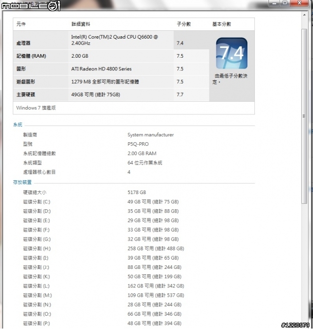Click the Windows 7 旗艦版 text
Viewport: 313px width, 329px height.
(36, 108)
